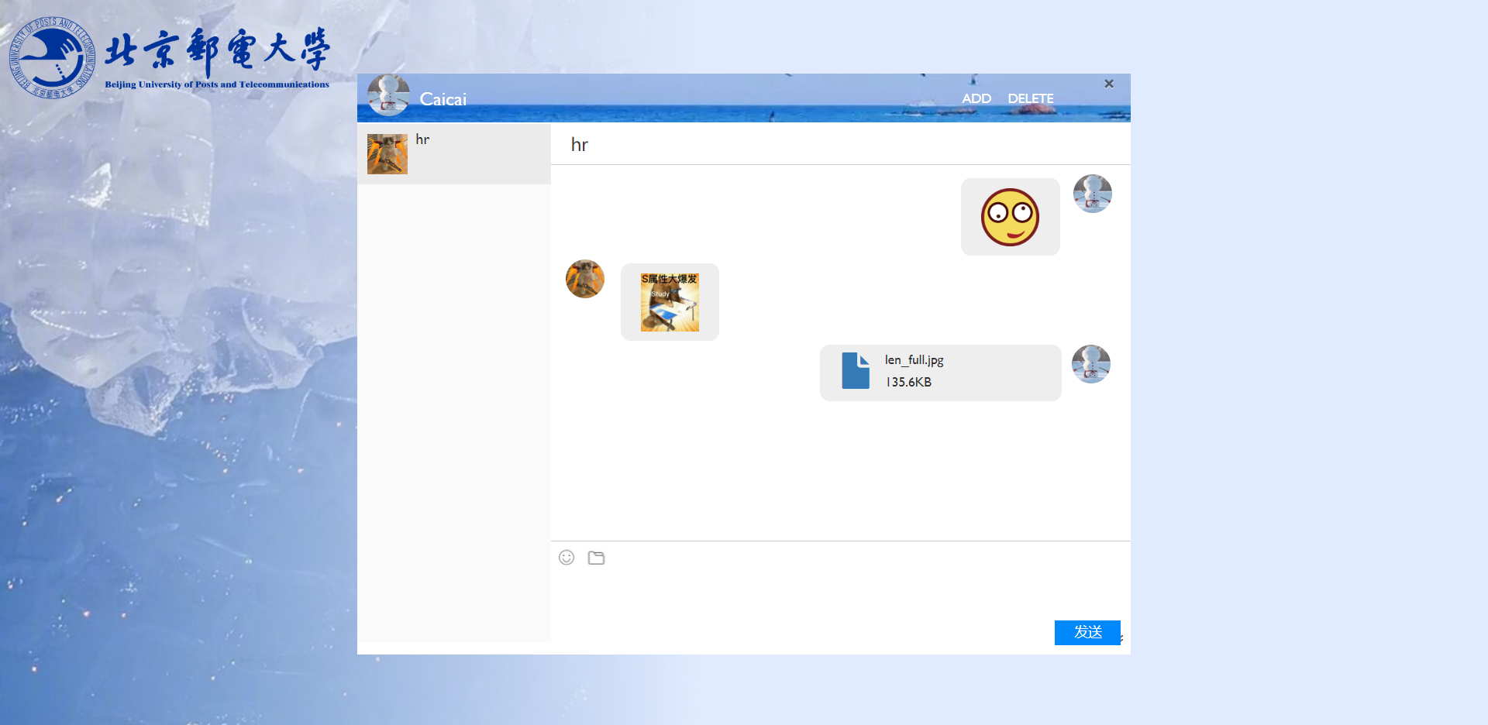The width and height of the screenshot is (1488, 725).
Task: Open the len_full.jpg file name
Action: (x=914, y=360)
